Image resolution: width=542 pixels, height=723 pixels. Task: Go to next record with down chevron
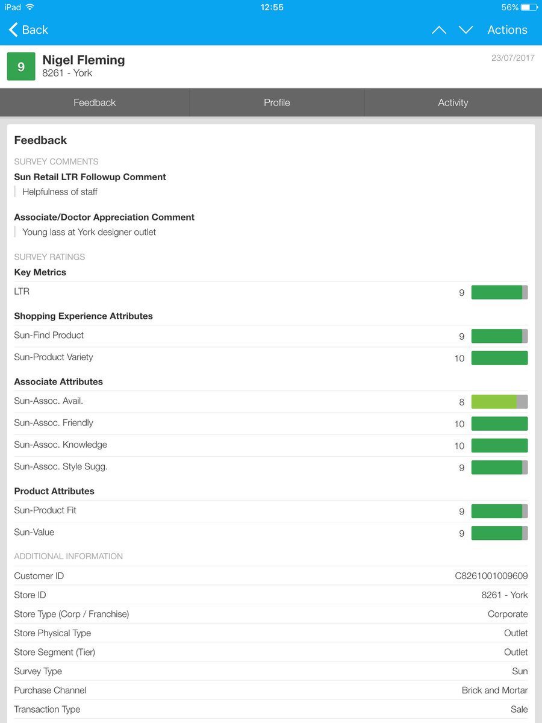coord(466,30)
